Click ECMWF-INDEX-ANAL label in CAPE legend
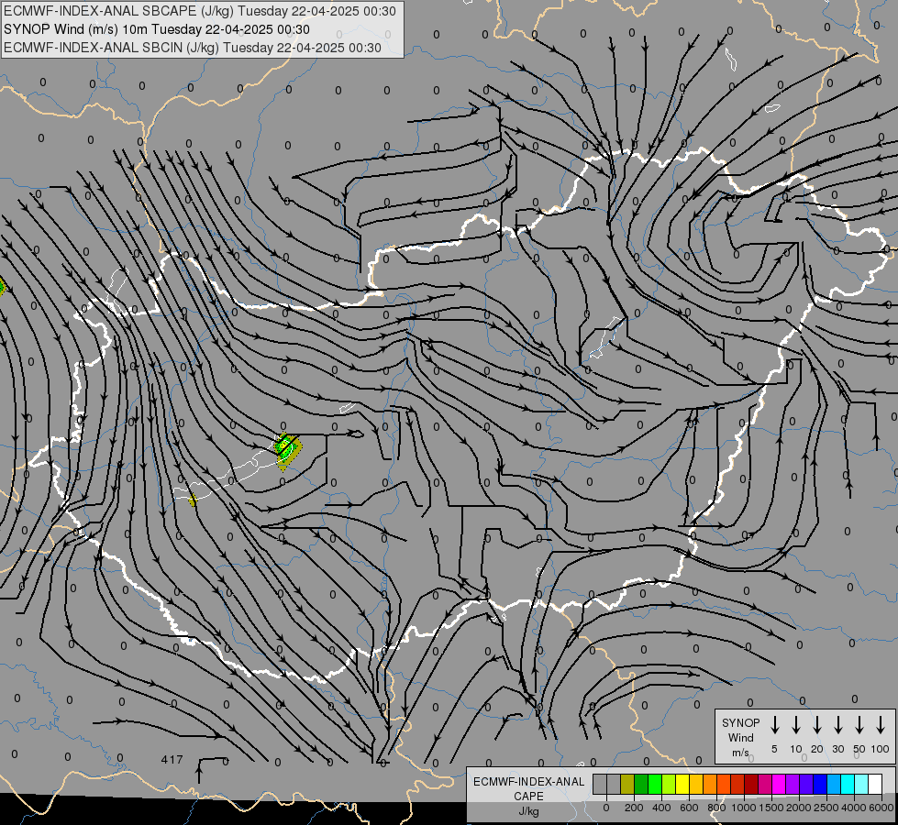The height and width of the screenshot is (825, 898). (528, 782)
